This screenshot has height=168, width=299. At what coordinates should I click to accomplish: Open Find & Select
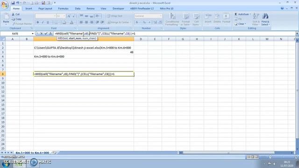pos(265,20)
